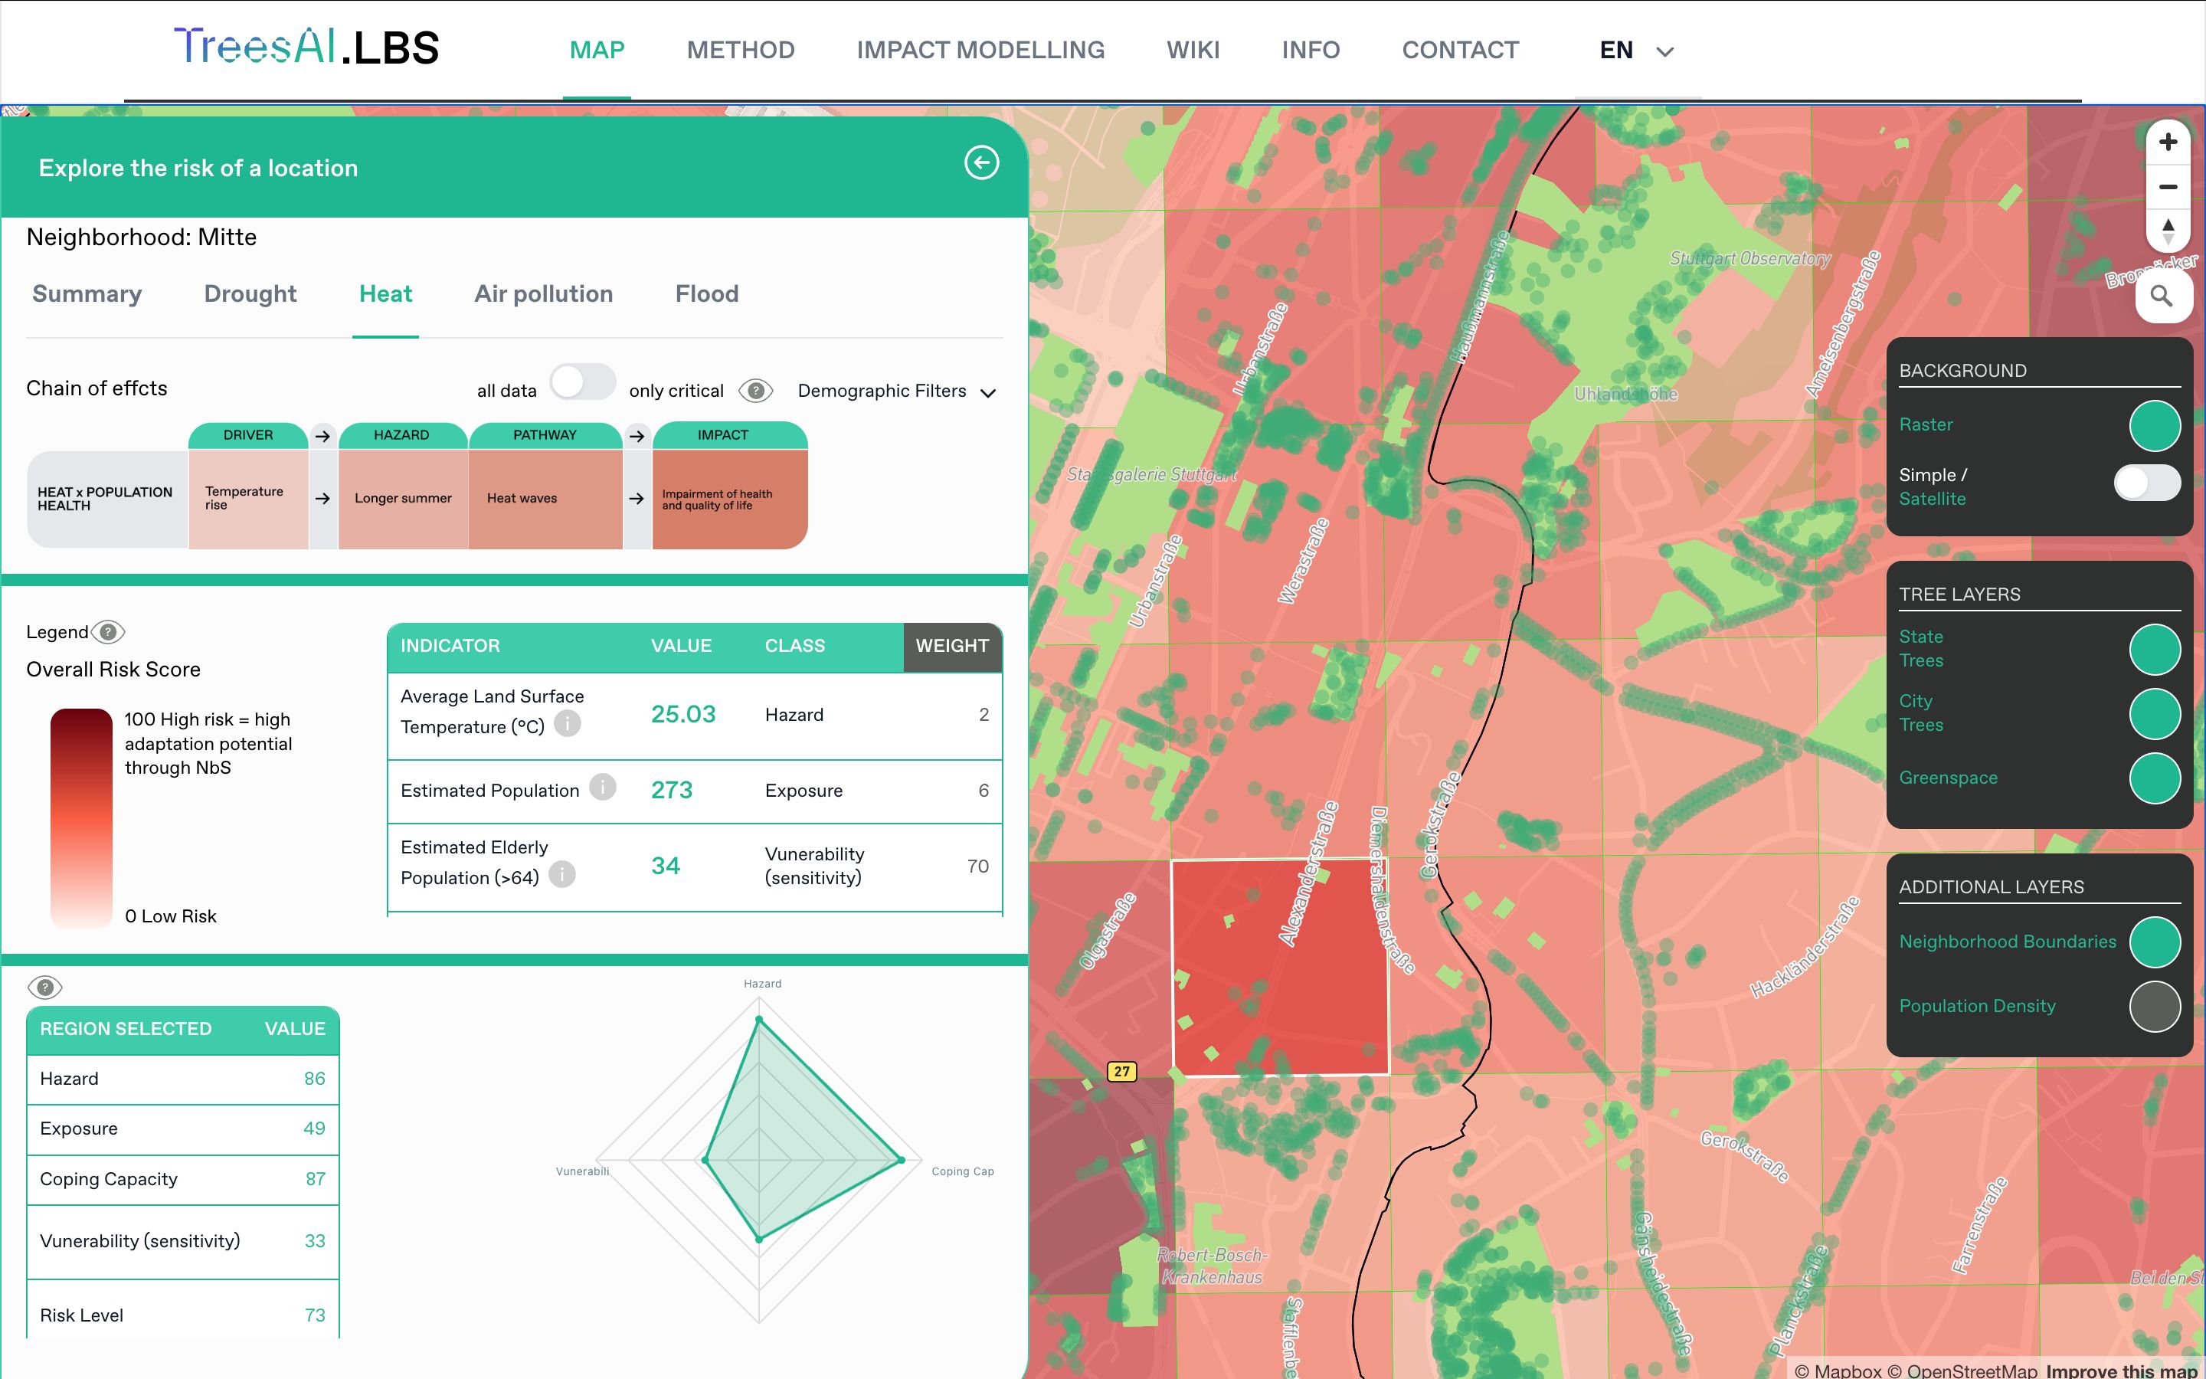Click the arrow between Driver and Hazard
2206x1379 pixels.
click(x=322, y=436)
